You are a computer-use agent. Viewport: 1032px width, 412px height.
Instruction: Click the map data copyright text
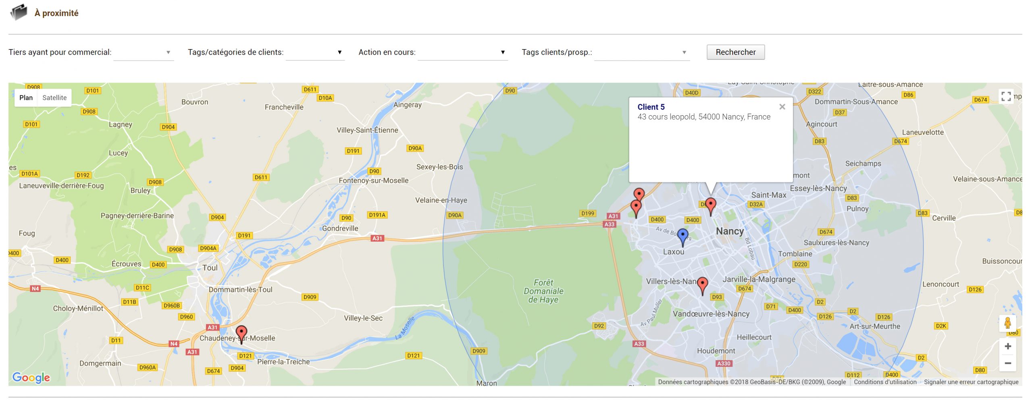pos(752,382)
